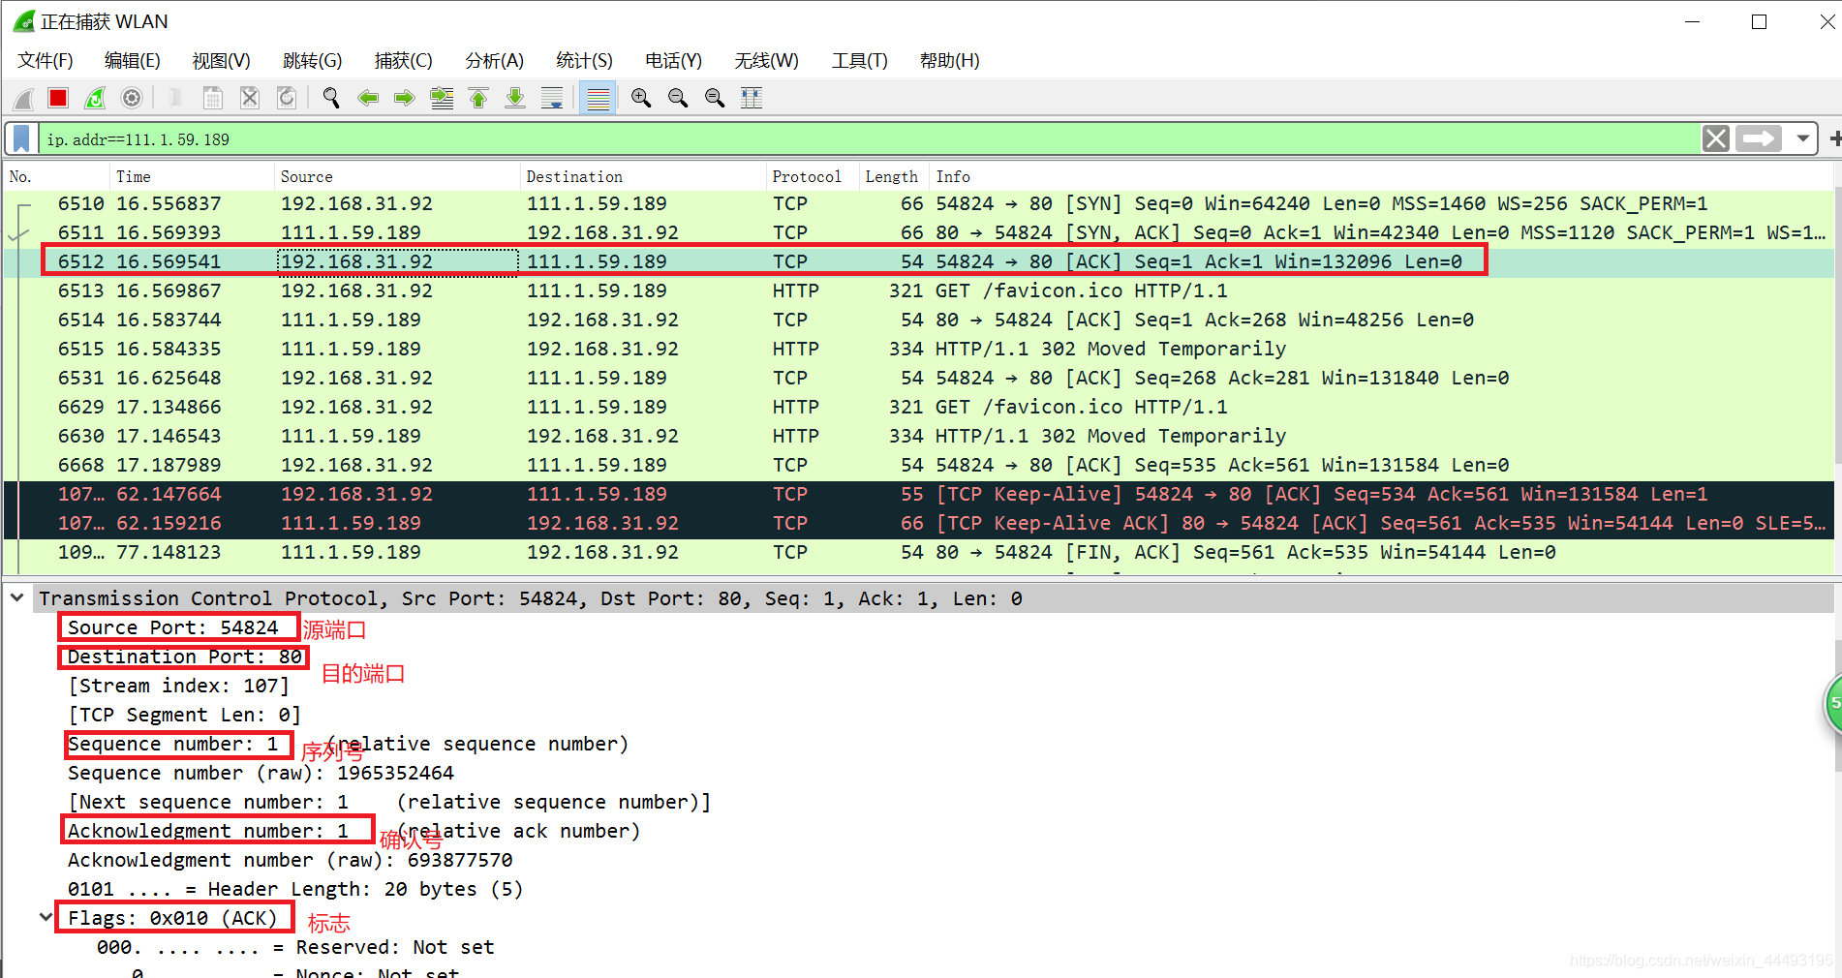The width and height of the screenshot is (1842, 978).
Task: Toggle packet list coloring rules
Action: 598,98
